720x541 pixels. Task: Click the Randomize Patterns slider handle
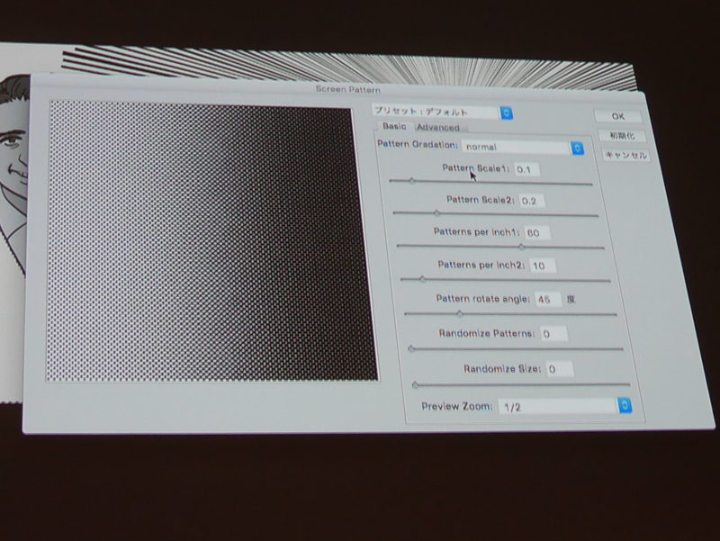411,349
